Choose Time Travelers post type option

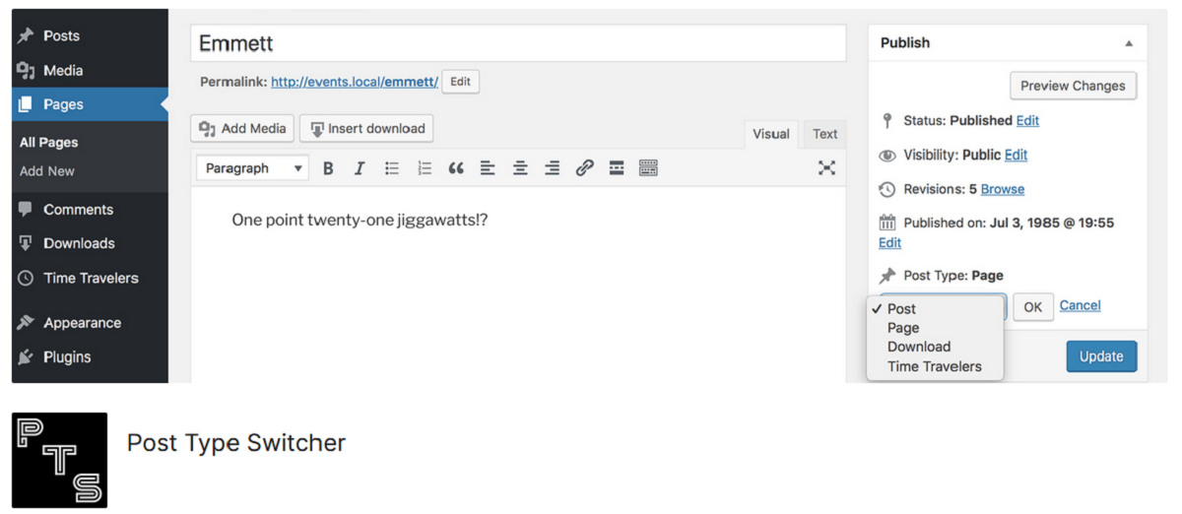click(x=934, y=366)
